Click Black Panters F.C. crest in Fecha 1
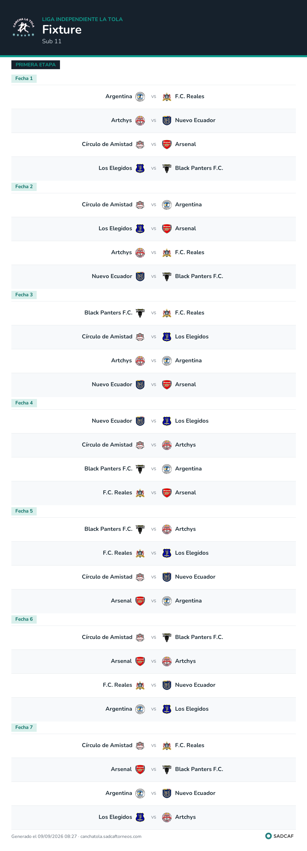 [167, 168]
